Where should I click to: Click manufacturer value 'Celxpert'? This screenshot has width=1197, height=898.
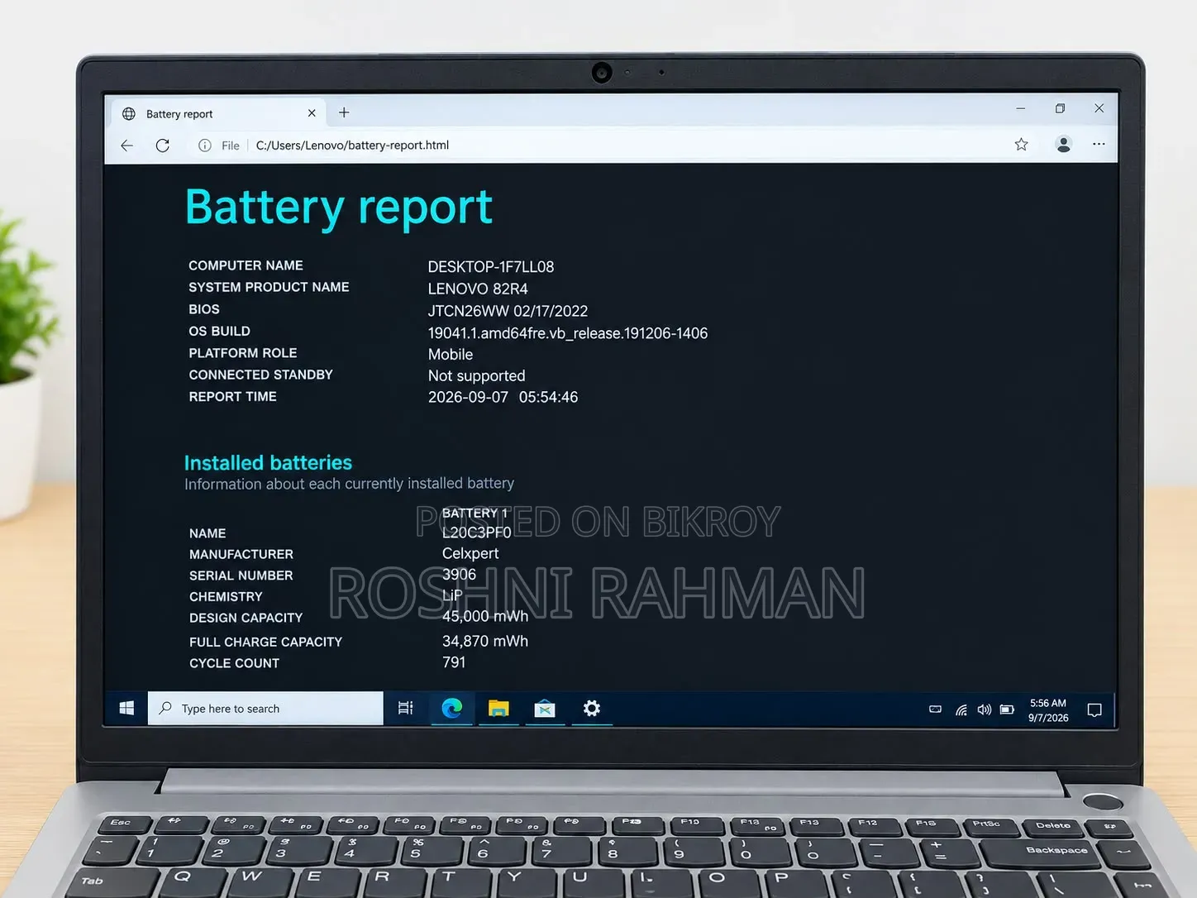[470, 554]
